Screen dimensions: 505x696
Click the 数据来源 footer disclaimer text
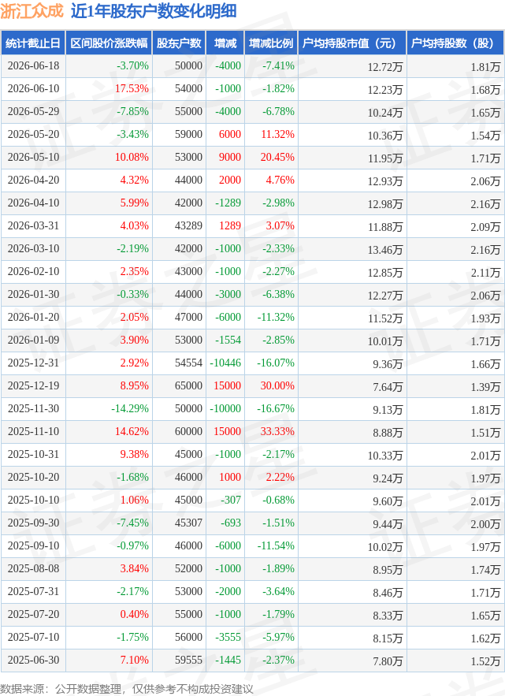coord(127,688)
